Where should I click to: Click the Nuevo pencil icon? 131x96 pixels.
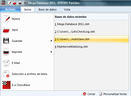(7, 19)
